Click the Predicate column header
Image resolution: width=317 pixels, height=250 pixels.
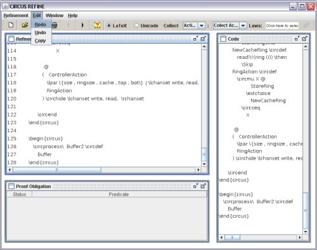pos(119,194)
